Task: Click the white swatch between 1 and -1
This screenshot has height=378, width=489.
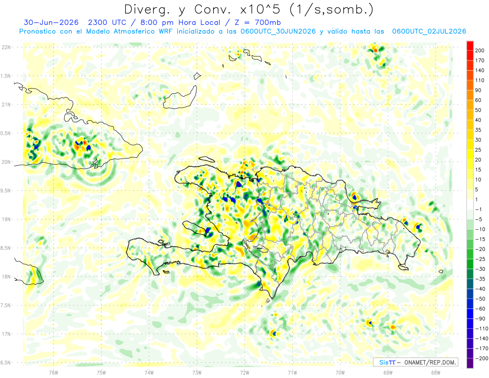Action: coord(470,204)
